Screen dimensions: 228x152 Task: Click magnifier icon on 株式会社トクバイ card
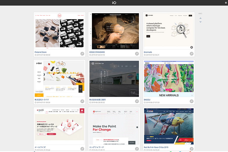(82, 101)
